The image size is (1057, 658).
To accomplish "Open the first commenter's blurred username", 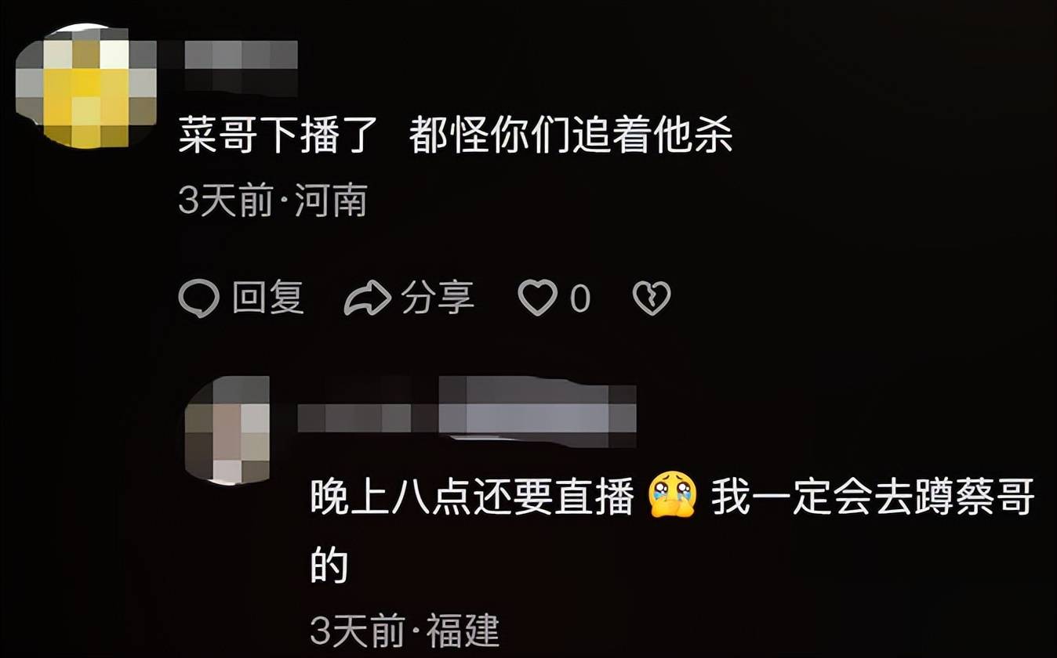I will coord(240,58).
